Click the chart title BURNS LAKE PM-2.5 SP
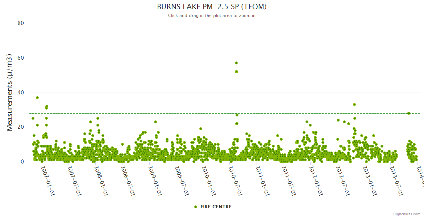The height and width of the screenshot is (217, 424). 212,7
